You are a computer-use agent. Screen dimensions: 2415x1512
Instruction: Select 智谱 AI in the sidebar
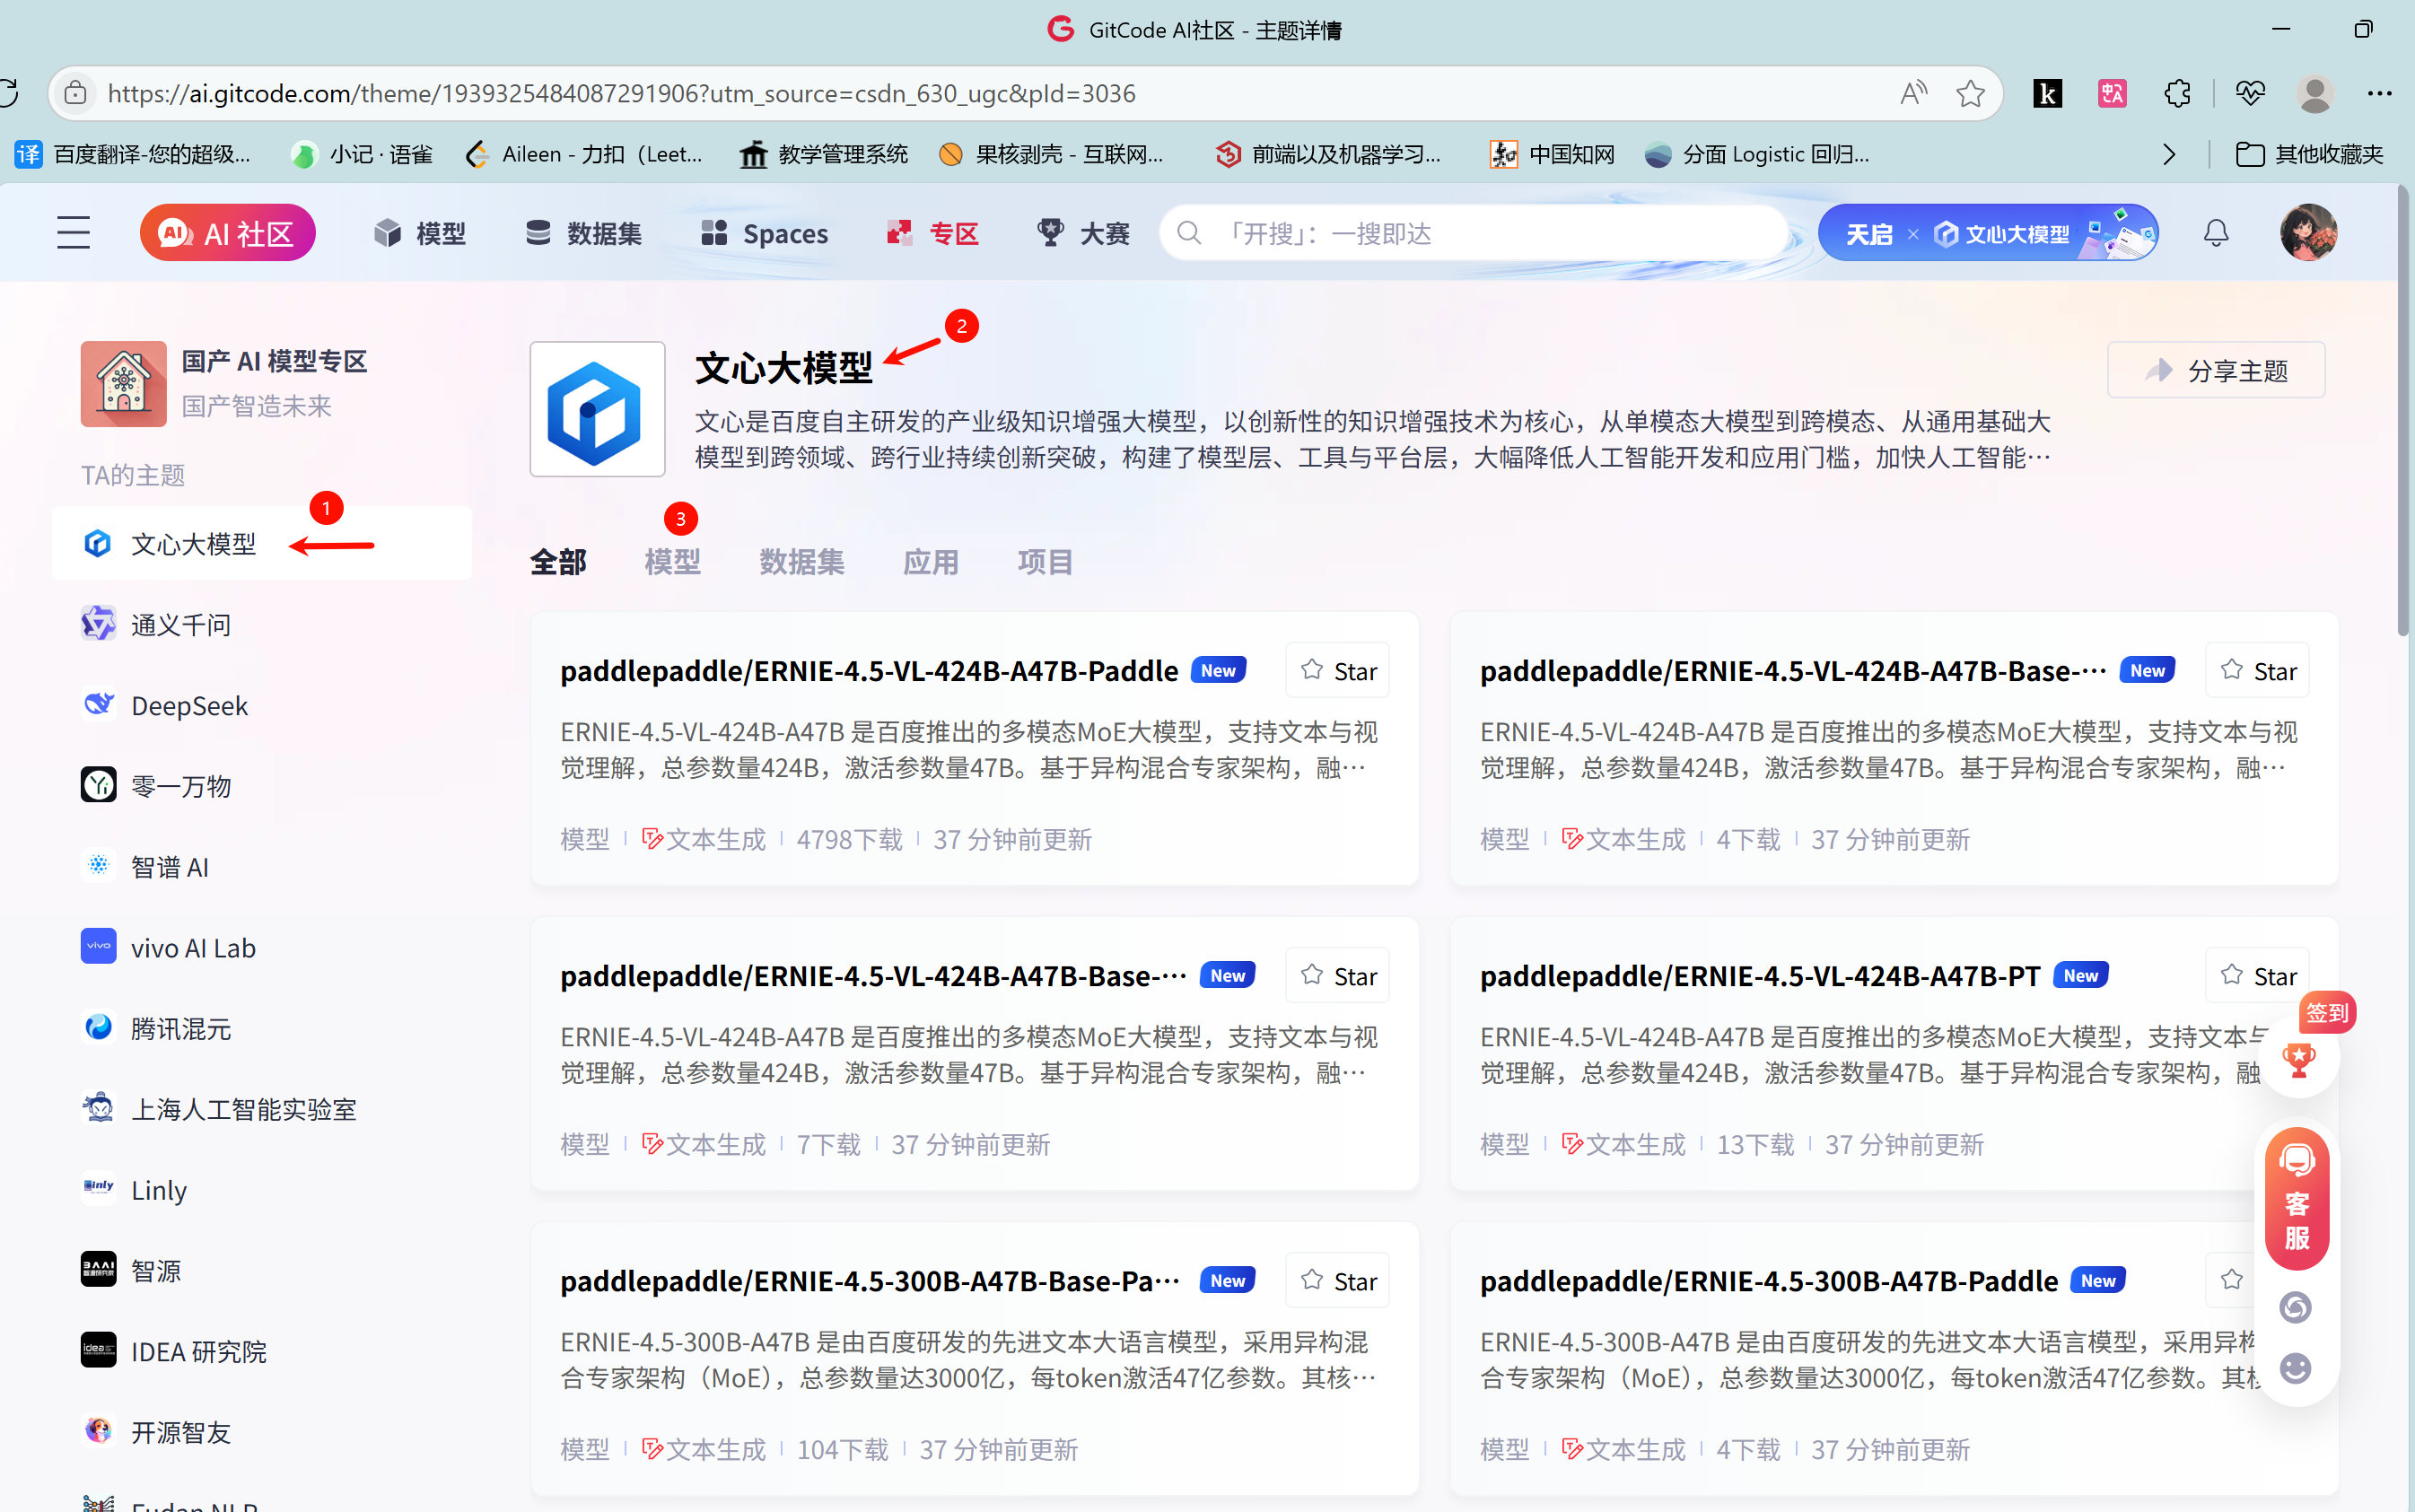tap(262, 866)
